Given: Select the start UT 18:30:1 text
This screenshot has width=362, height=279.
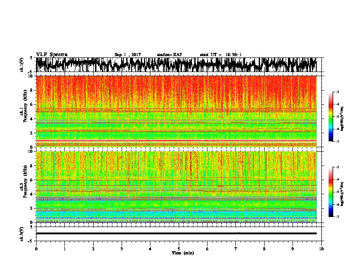Looking at the screenshot, I should click(221, 55).
